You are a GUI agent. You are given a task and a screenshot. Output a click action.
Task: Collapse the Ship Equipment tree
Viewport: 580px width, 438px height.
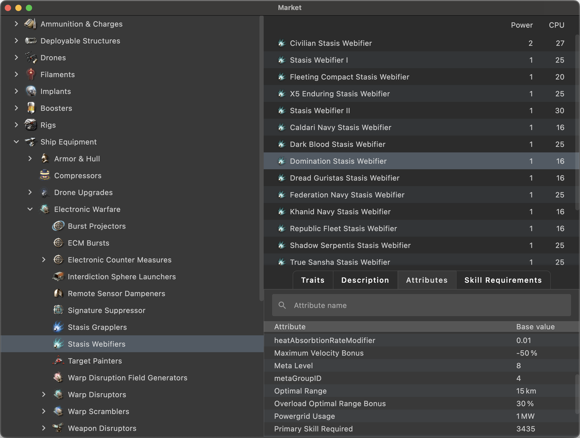coord(16,142)
